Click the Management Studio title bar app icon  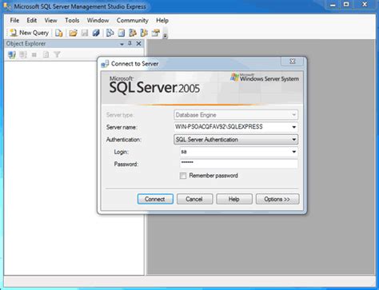click(7, 6)
